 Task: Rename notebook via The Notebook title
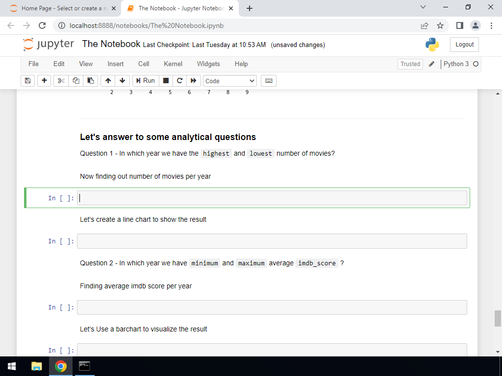coord(111,44)
